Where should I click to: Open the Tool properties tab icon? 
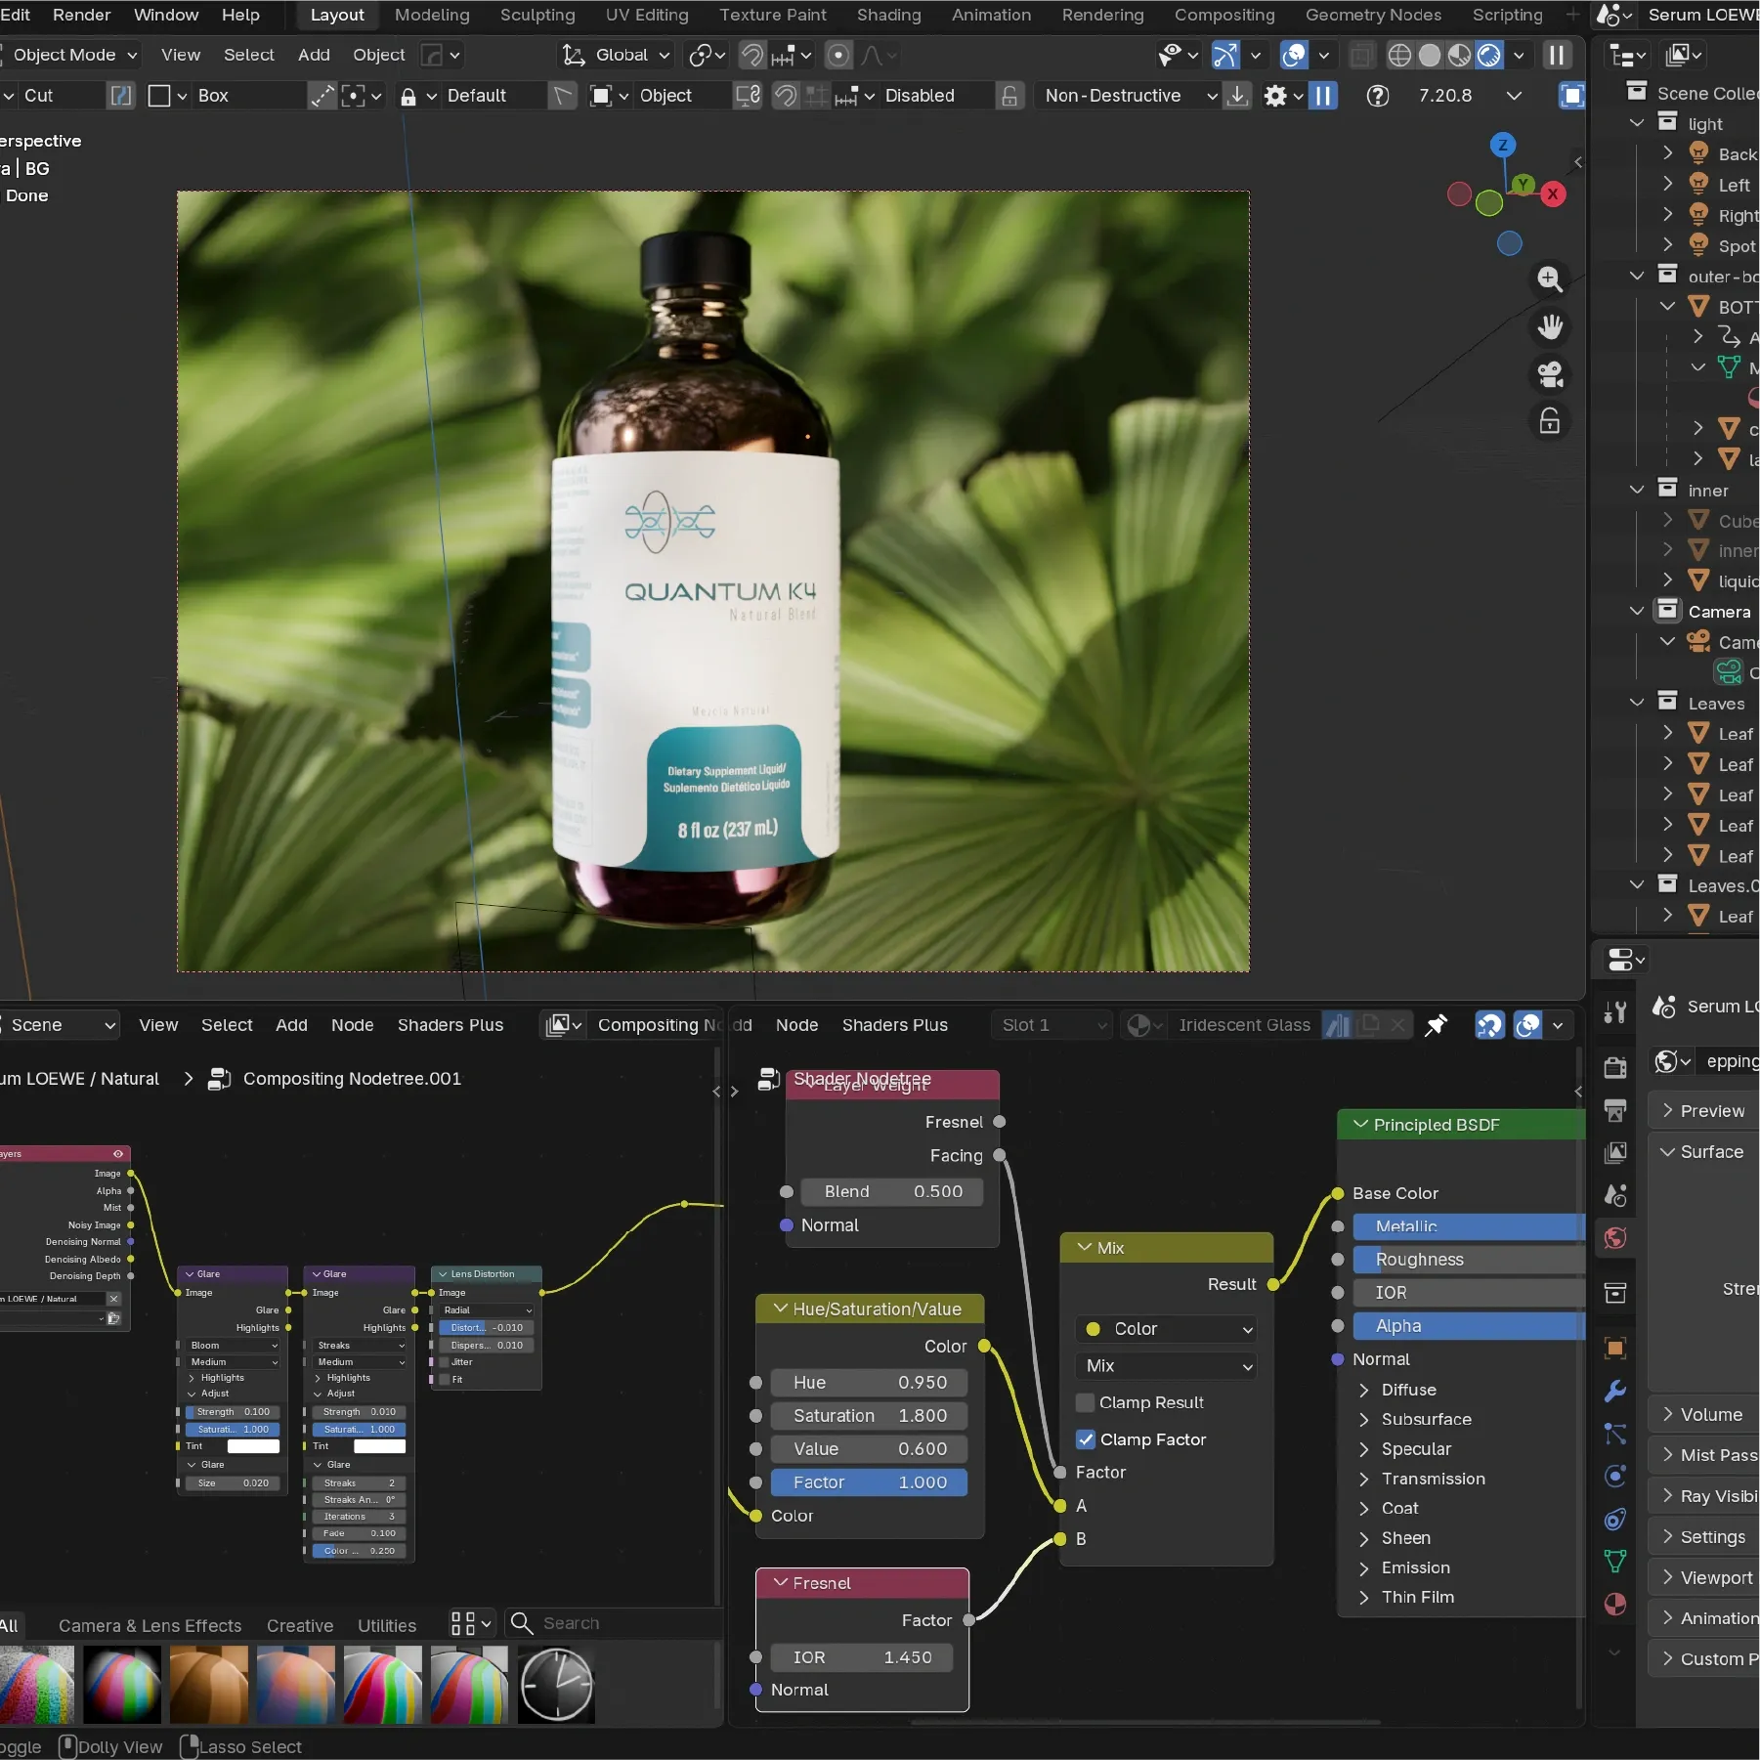point(1615,1012)
